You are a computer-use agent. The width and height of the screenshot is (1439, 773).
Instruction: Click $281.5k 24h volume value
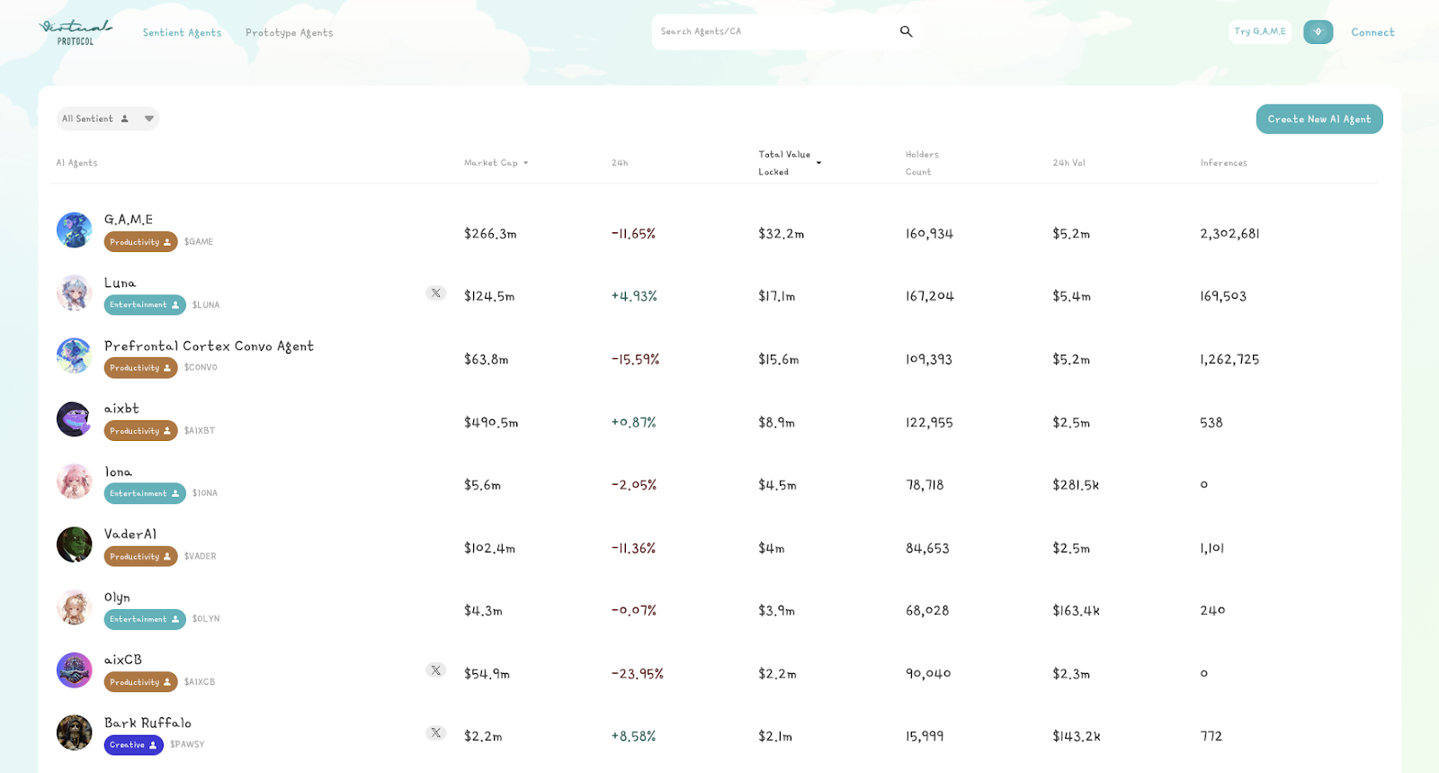[x=1077, y=484]
